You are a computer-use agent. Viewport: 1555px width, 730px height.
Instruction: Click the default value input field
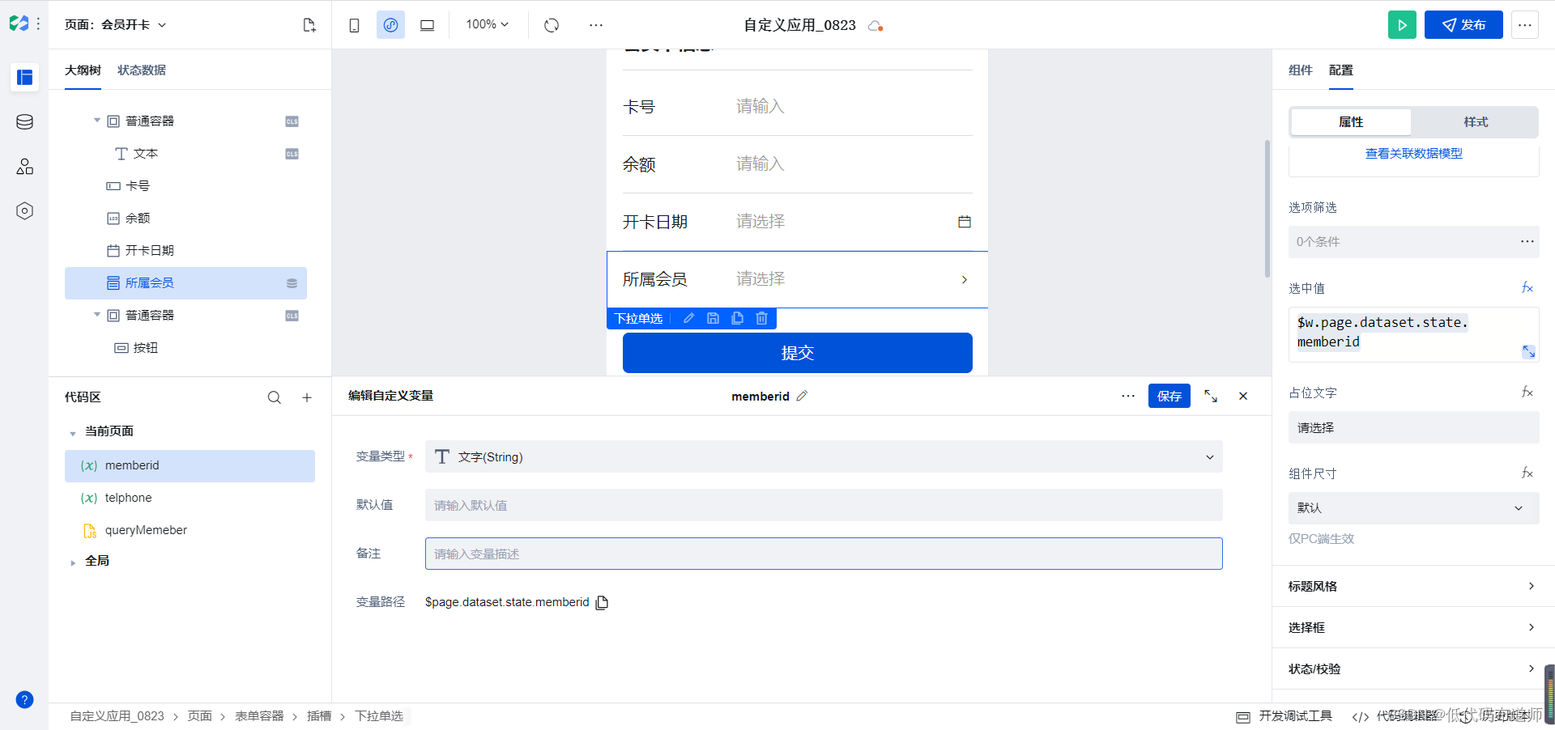pos(824,505)
